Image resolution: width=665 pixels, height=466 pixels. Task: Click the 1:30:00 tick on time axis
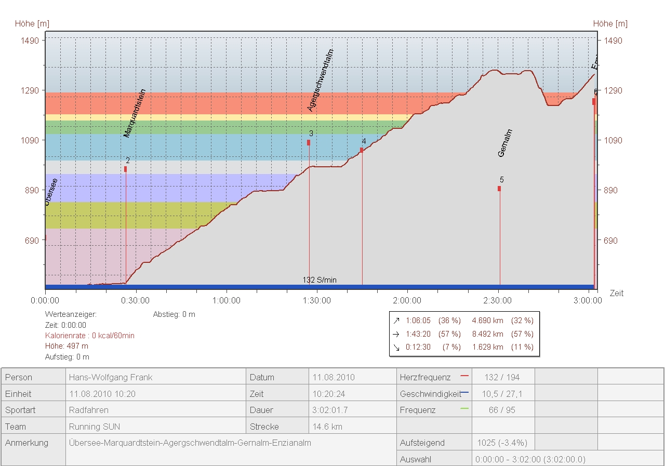tap(317, 300)
